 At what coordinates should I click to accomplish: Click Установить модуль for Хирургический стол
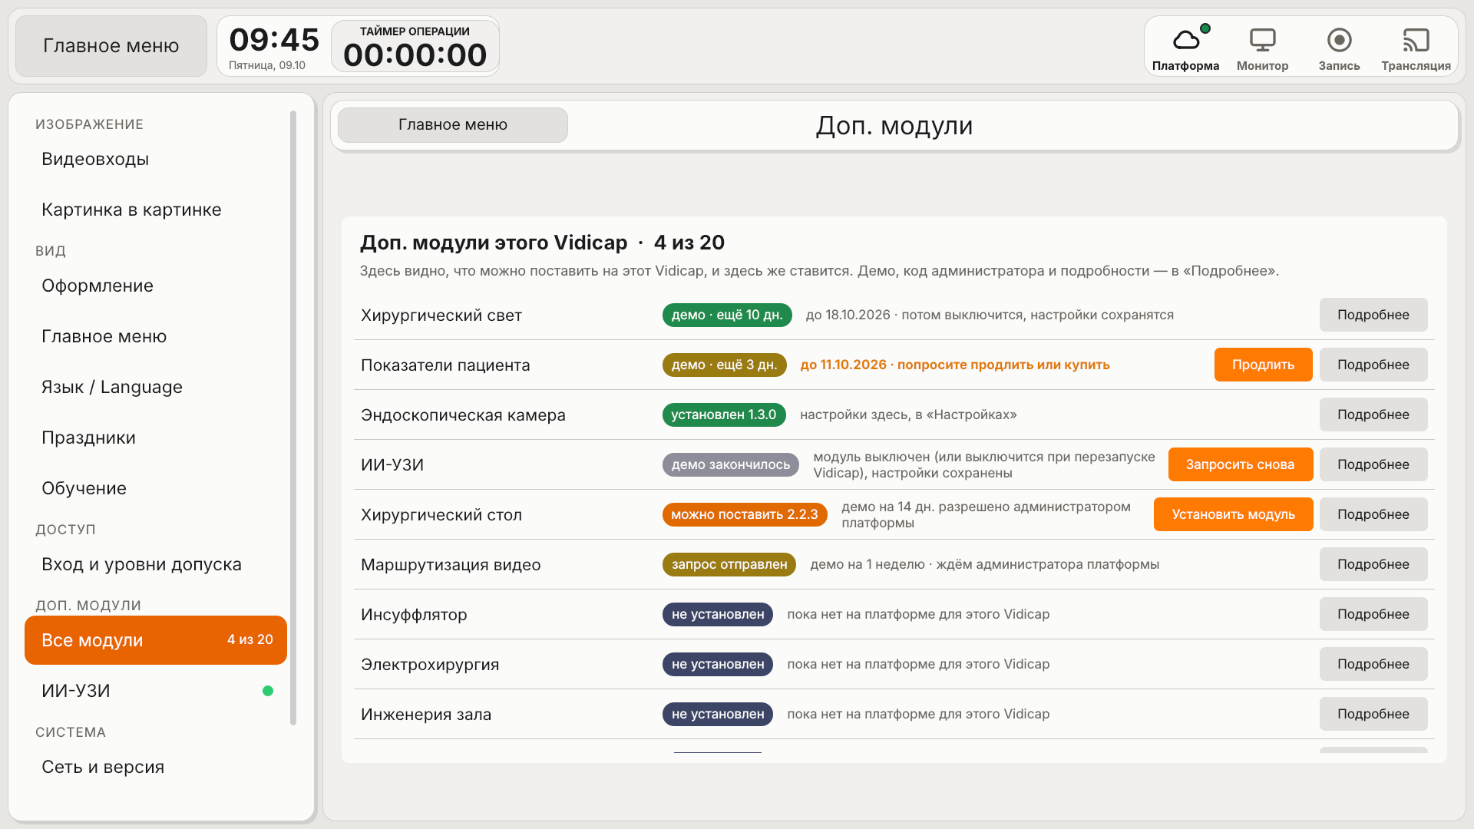(1233, 514)
